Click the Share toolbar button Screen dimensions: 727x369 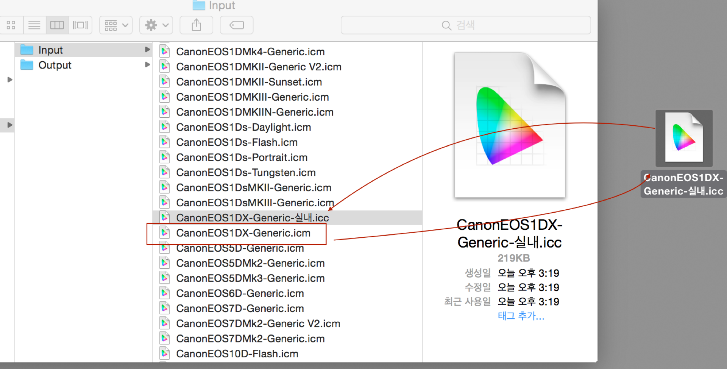(196, 25)
